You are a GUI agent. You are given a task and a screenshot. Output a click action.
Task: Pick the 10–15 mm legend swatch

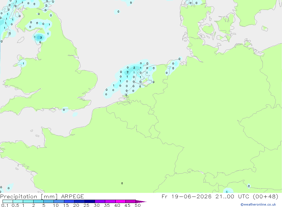click(59, 201)
